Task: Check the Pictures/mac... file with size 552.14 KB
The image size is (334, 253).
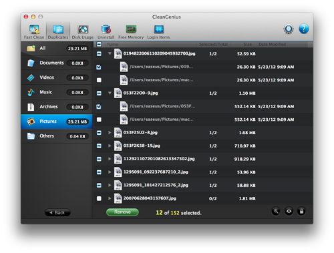Action: tap(99, 119)
